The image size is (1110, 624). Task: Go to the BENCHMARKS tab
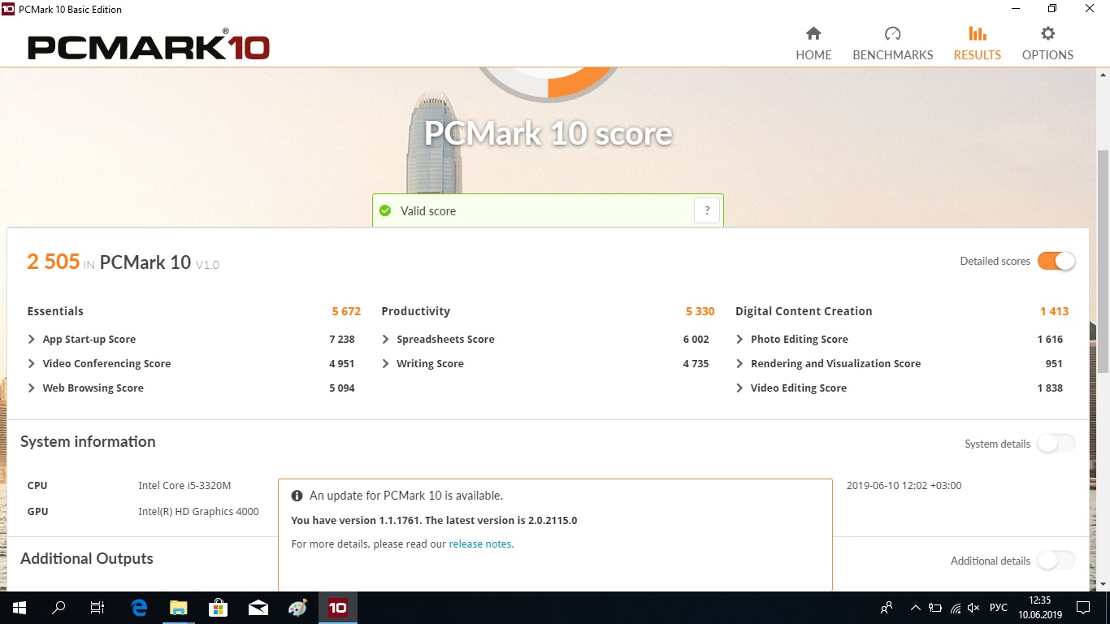tap(892, 44)
